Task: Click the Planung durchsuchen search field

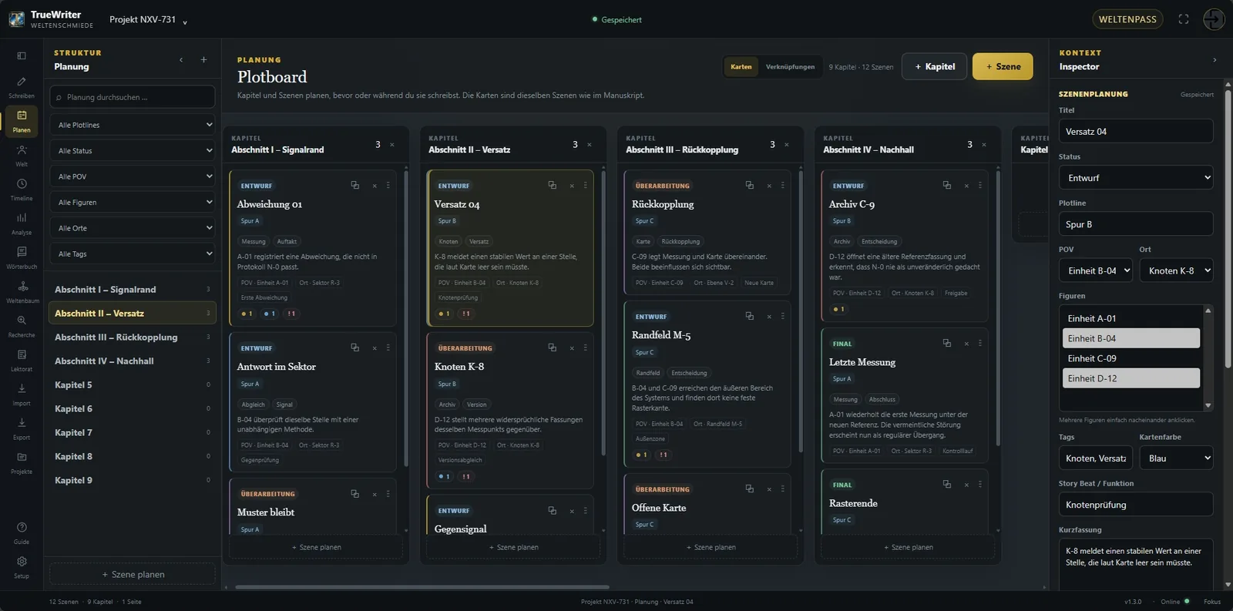Action: coord(133,97)
